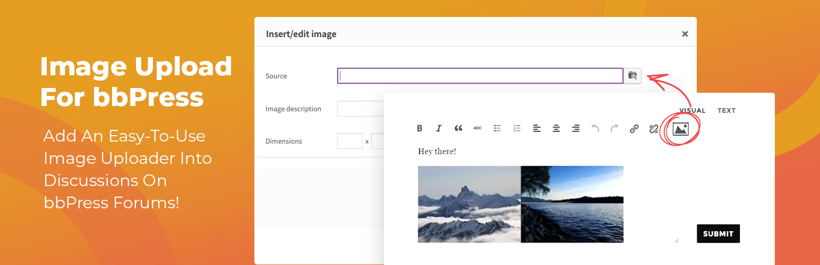Close the Insert/edit image dialog
The height and width of the screenshot is (265, 820).
coord(685,34)
